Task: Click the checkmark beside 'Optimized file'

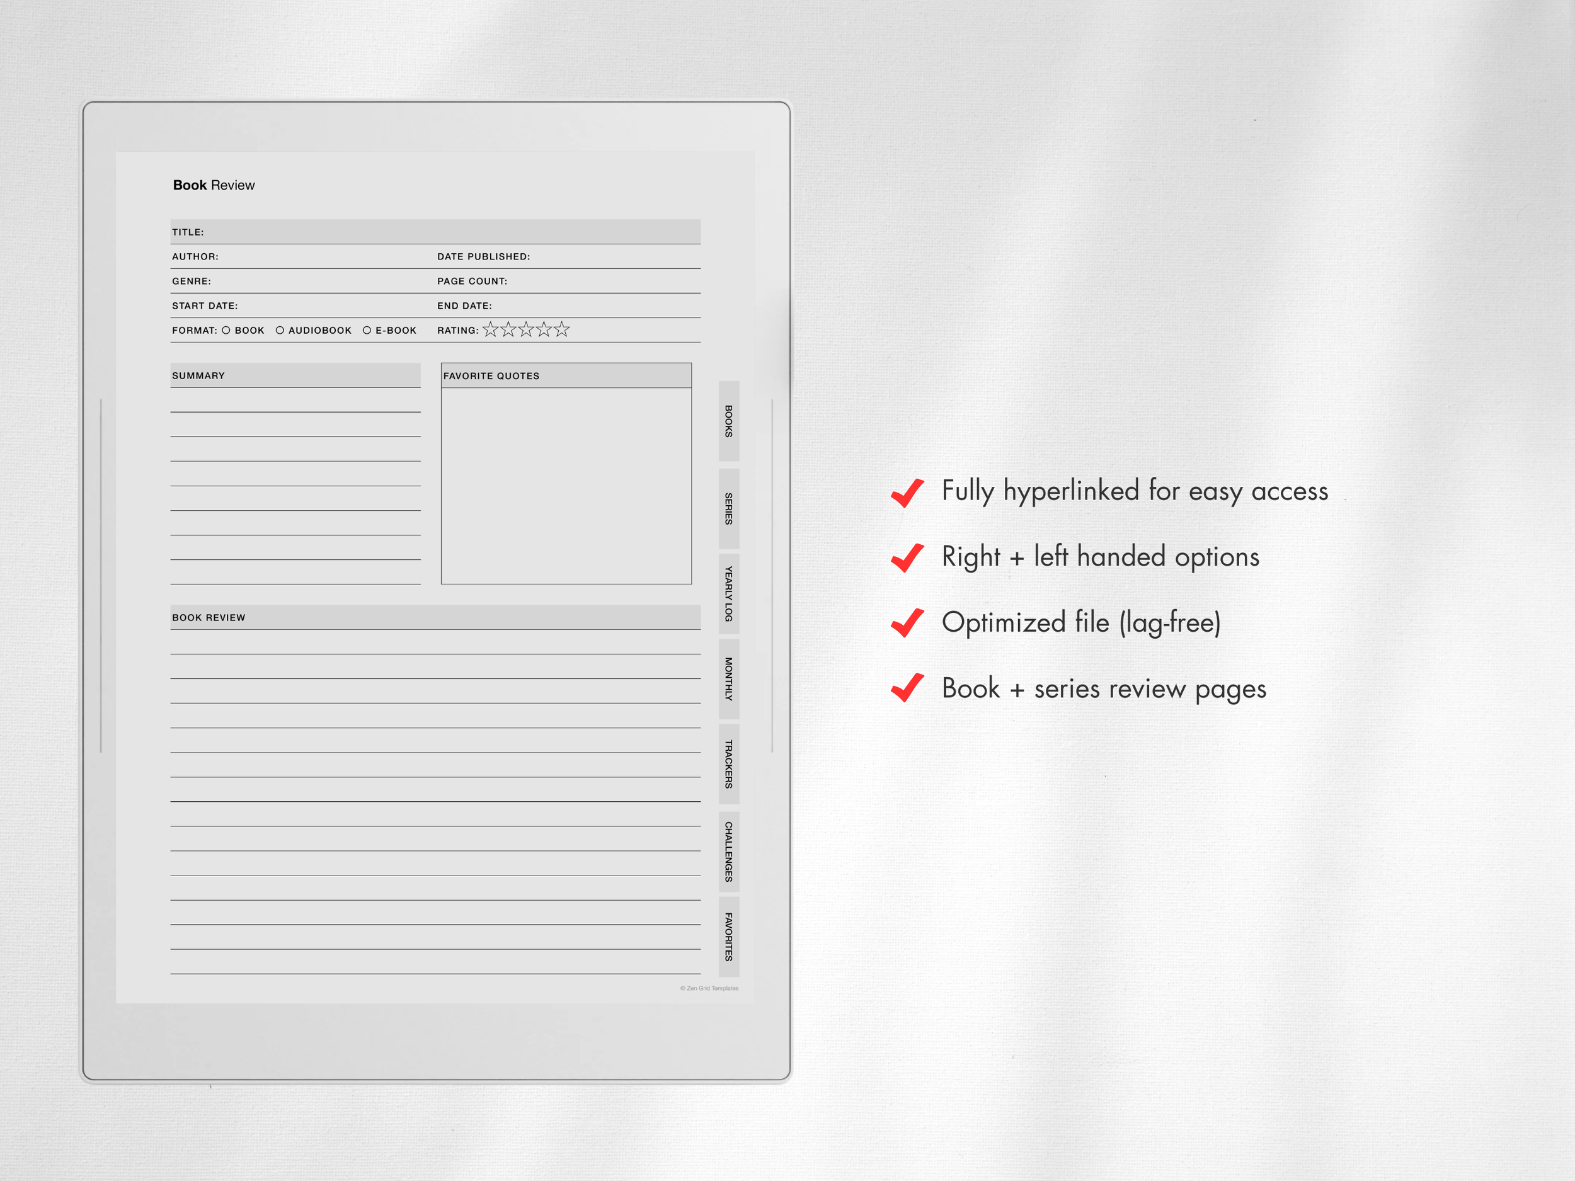Action: (x=908, y=624)
